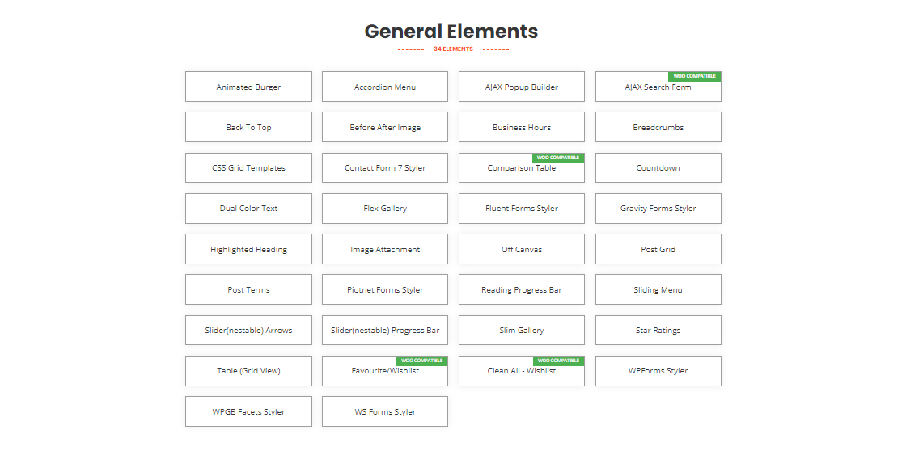The image size is (923, 460).
Task: Click the Countdown element box
Action: (x=658, y=167)
